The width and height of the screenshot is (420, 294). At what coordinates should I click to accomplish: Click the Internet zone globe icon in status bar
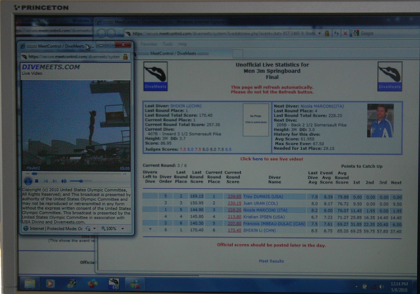[x=26, y=229]
